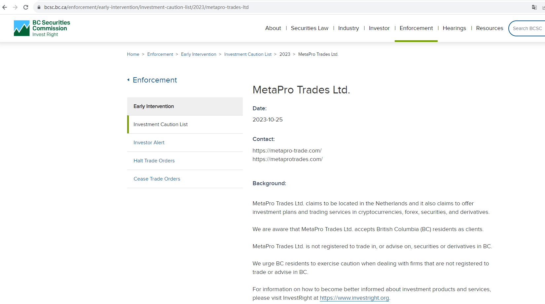
Task: Open the Investment Caution List breadcrumb
Action: click(x=248, y=54)
